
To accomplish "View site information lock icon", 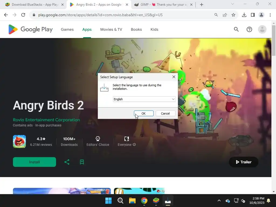I will (34, 15).
